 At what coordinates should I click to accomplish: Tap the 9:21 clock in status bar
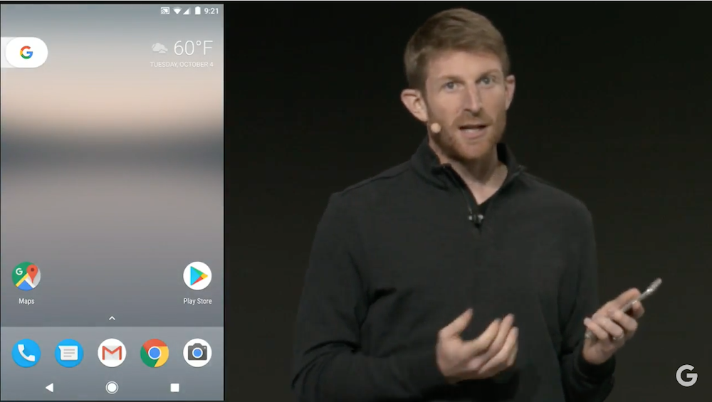coord(211,11)
